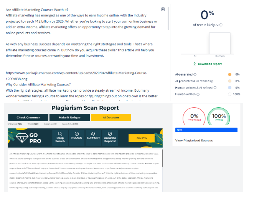Click the 'Plagiarism Scan Report' title

click(x=85, y=108)
